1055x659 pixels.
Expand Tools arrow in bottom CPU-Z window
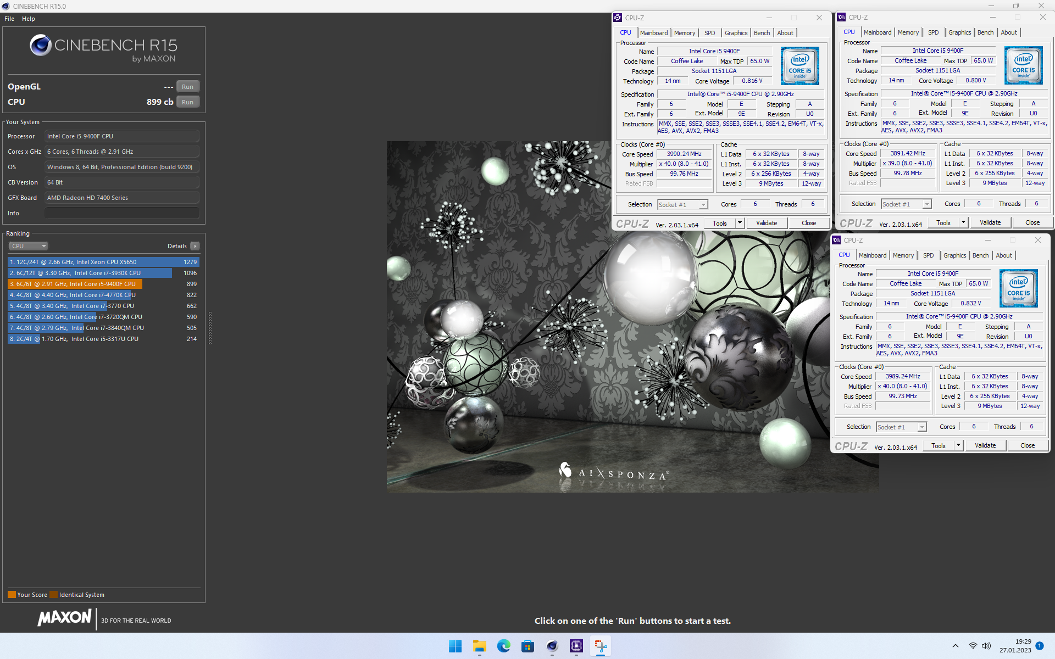pos(958,445)
